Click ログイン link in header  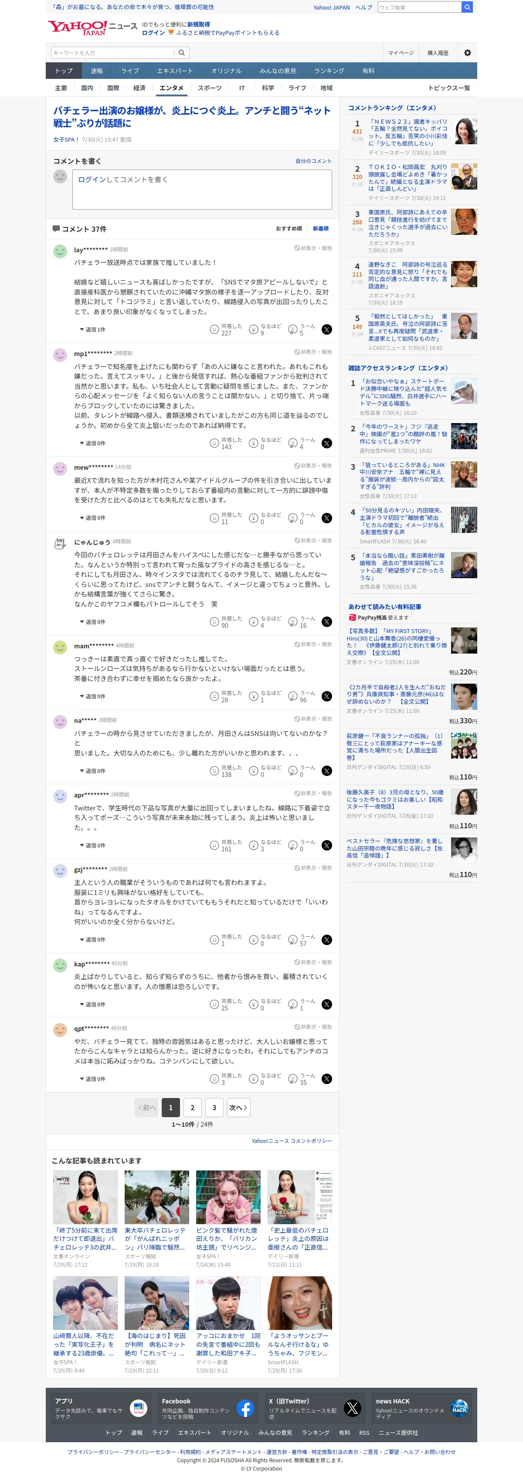point(153,33)
